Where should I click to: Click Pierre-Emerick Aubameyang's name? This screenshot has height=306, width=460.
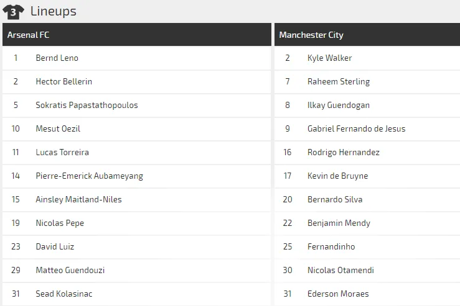[x=89, y=176]
